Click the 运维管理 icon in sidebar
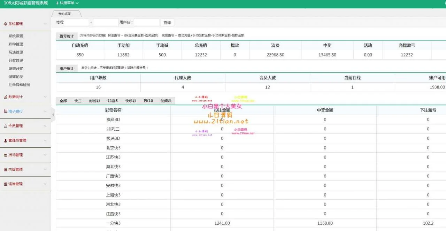The image size is (446, 231). tap(6, 184)
